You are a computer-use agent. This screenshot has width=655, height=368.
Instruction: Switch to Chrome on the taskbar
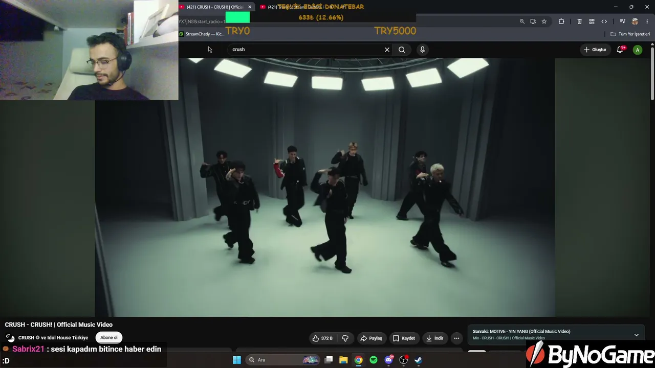click(359, 360)
